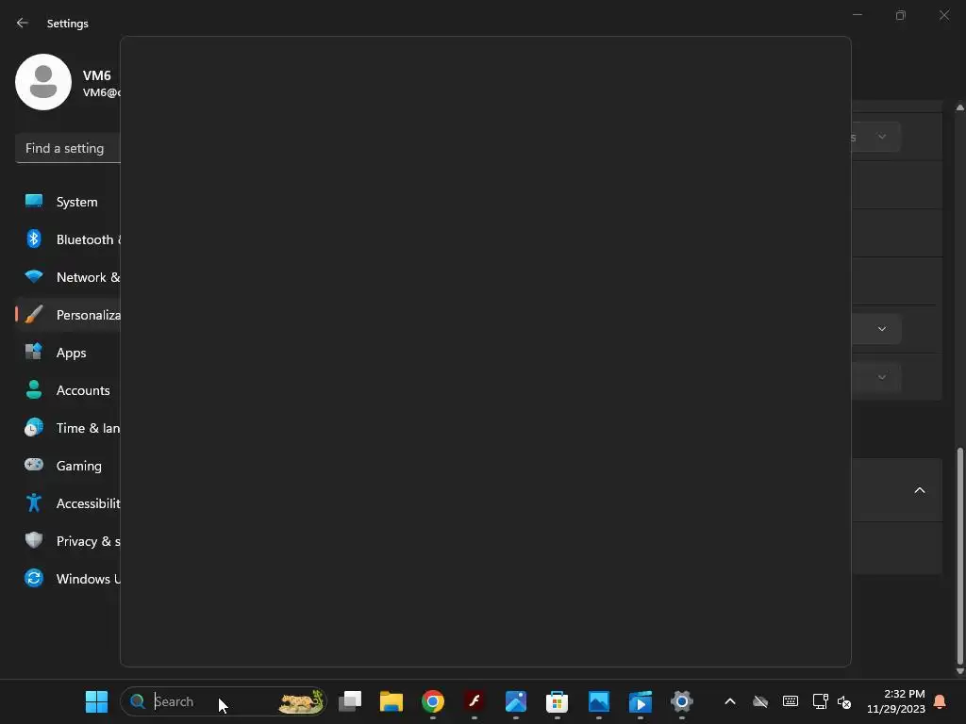Viewport: 966px width, 724px height.
Task: Focus the Find a setting search box
Action: (x=68, y=148)
